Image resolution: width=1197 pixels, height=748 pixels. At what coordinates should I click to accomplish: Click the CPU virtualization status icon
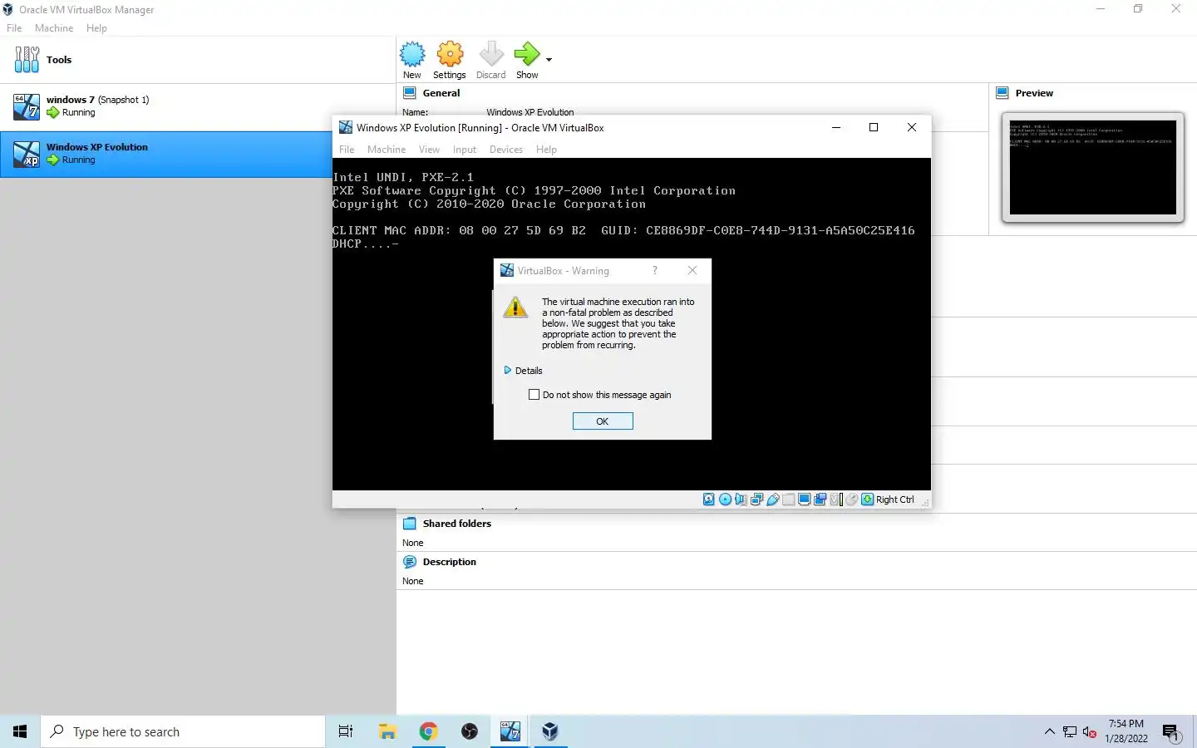836,499
